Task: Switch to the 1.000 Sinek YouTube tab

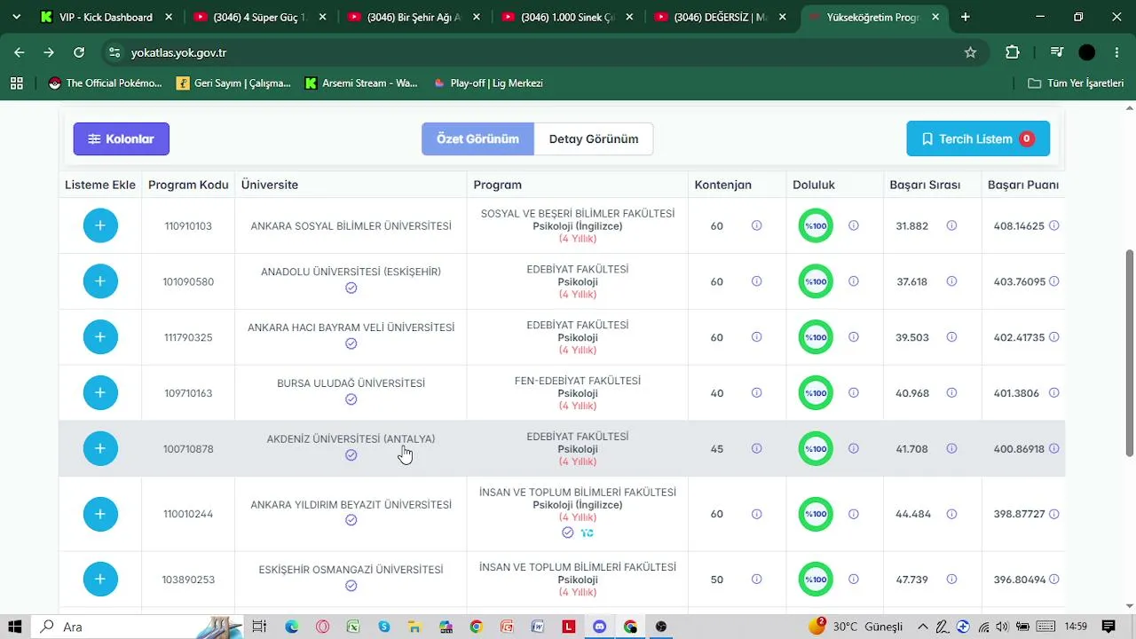Action: [x=568, y=17]
